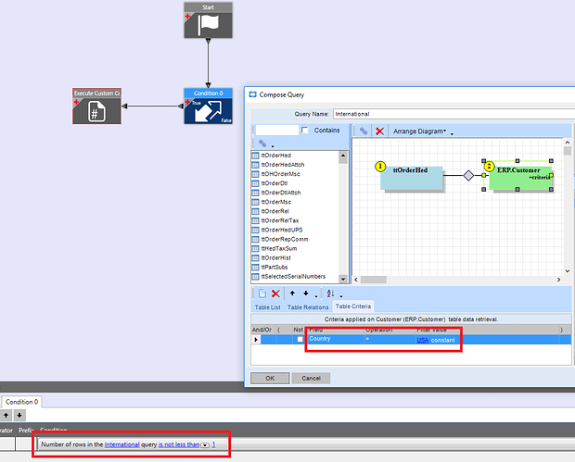Click the 'is not less than' link
The height and width of the screenshot is (462, 575).
(x=179, y=444)
